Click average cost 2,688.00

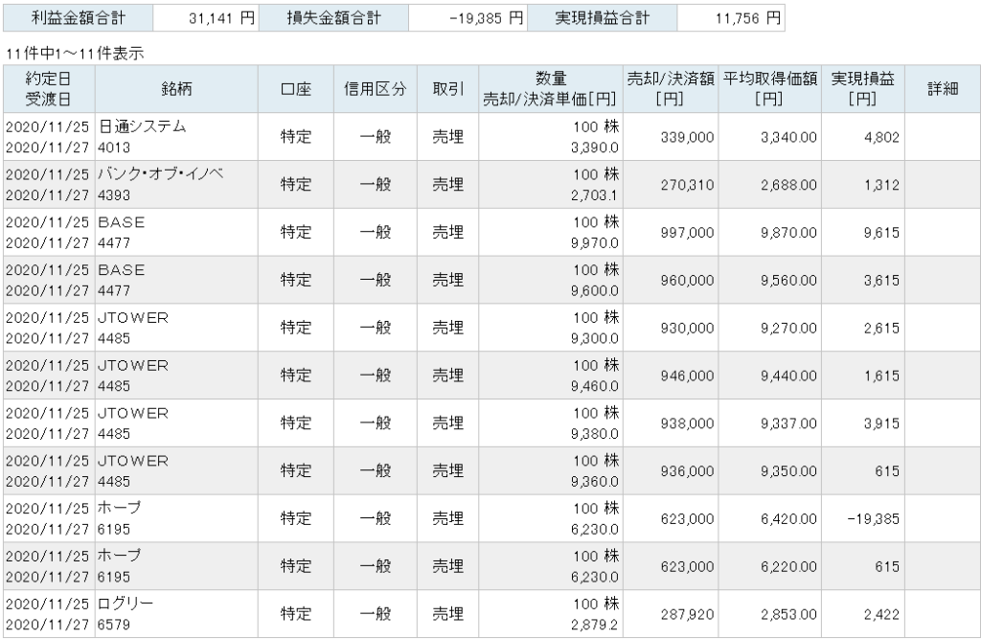[x=789, y=185]
